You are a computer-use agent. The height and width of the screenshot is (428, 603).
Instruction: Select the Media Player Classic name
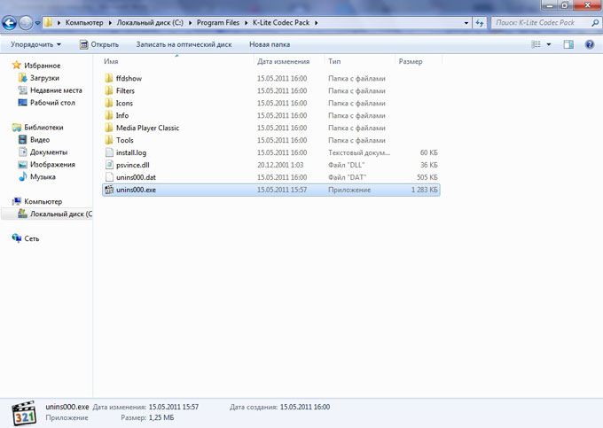(x=148, y=128)
